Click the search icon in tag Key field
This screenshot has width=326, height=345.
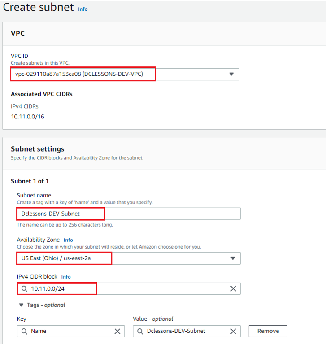click(x=24, y=331)
